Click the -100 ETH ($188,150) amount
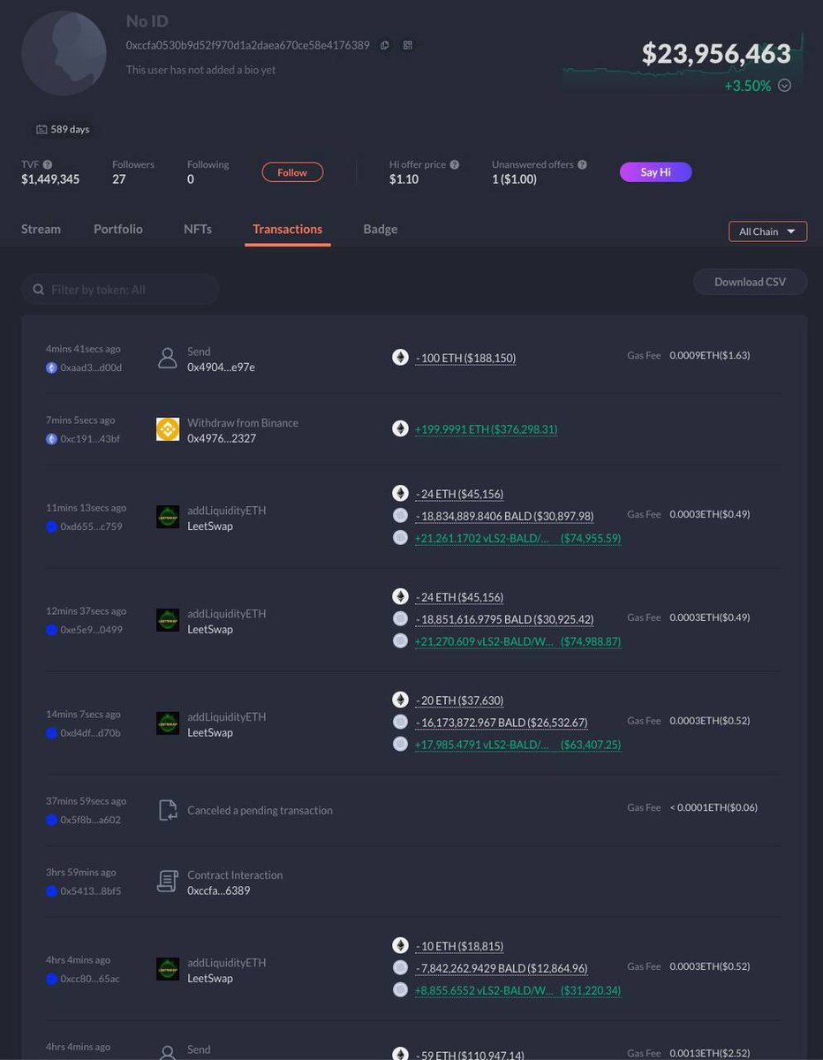Image resolution: width=823 pixels, height=1060 pixels. 465,358
